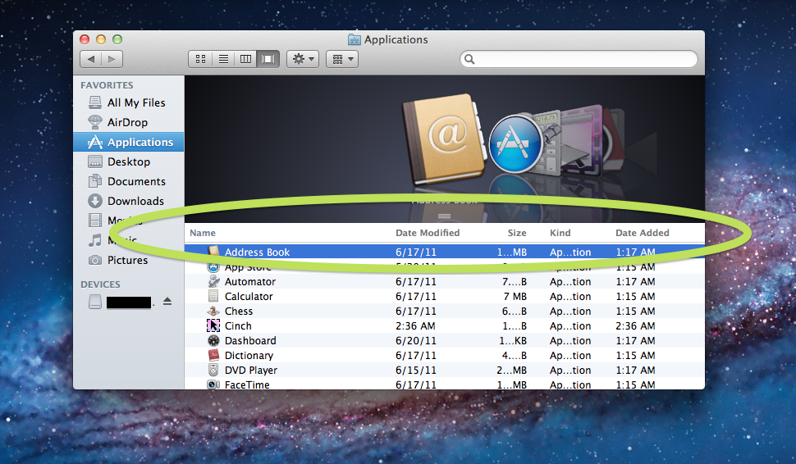This screenshot has height=464, width=796.
Task: Sort by Name column header
Action: (x=203, y=233)
